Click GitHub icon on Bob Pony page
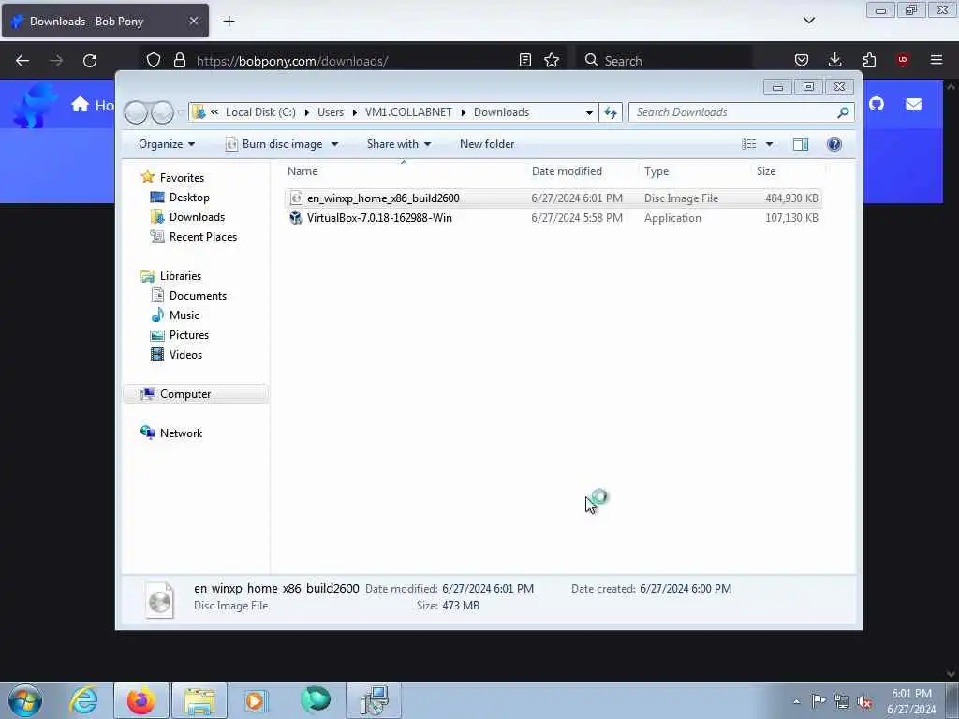The image size is (959, 719). click(x=877, y=104)
